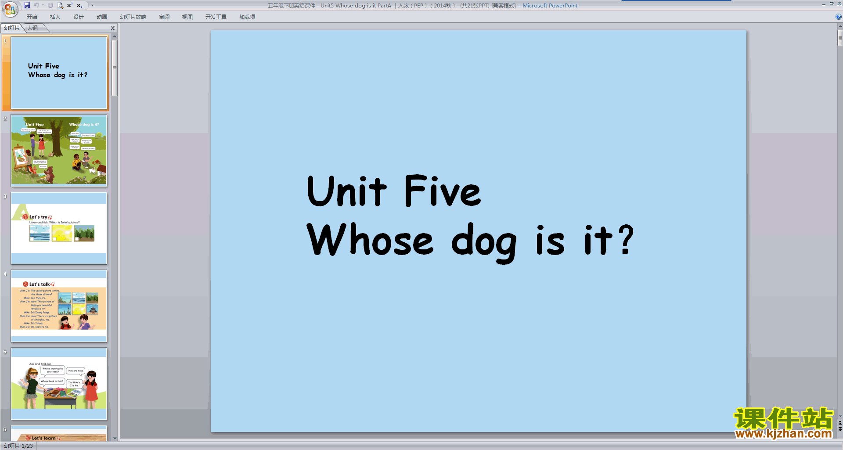Expand the undo history dropdown arrow

[43, 5]
